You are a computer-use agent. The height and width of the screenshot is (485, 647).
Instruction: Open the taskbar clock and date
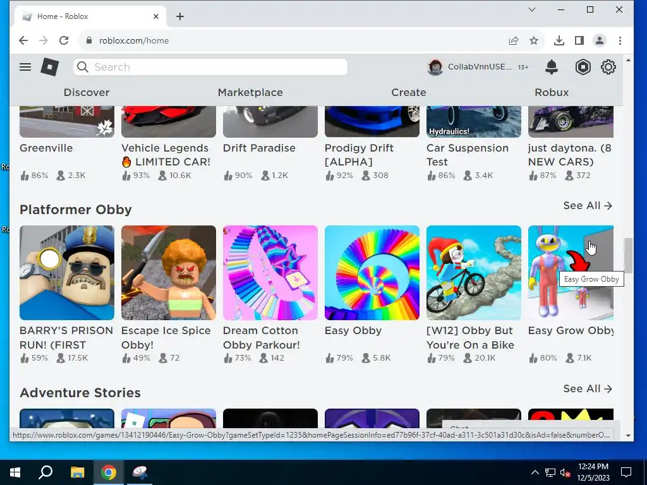(593, 472)
